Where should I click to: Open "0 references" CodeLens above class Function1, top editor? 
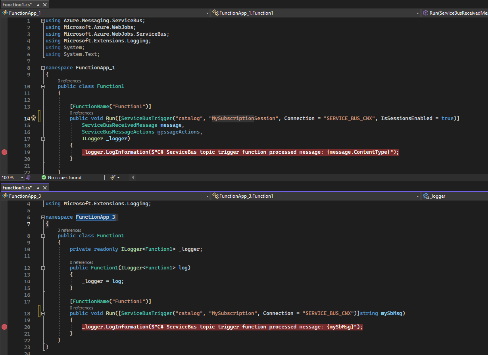click(x=69, y=81)
